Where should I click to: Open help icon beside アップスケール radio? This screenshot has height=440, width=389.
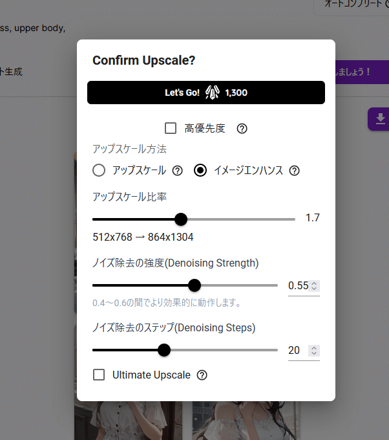point(177,171)
